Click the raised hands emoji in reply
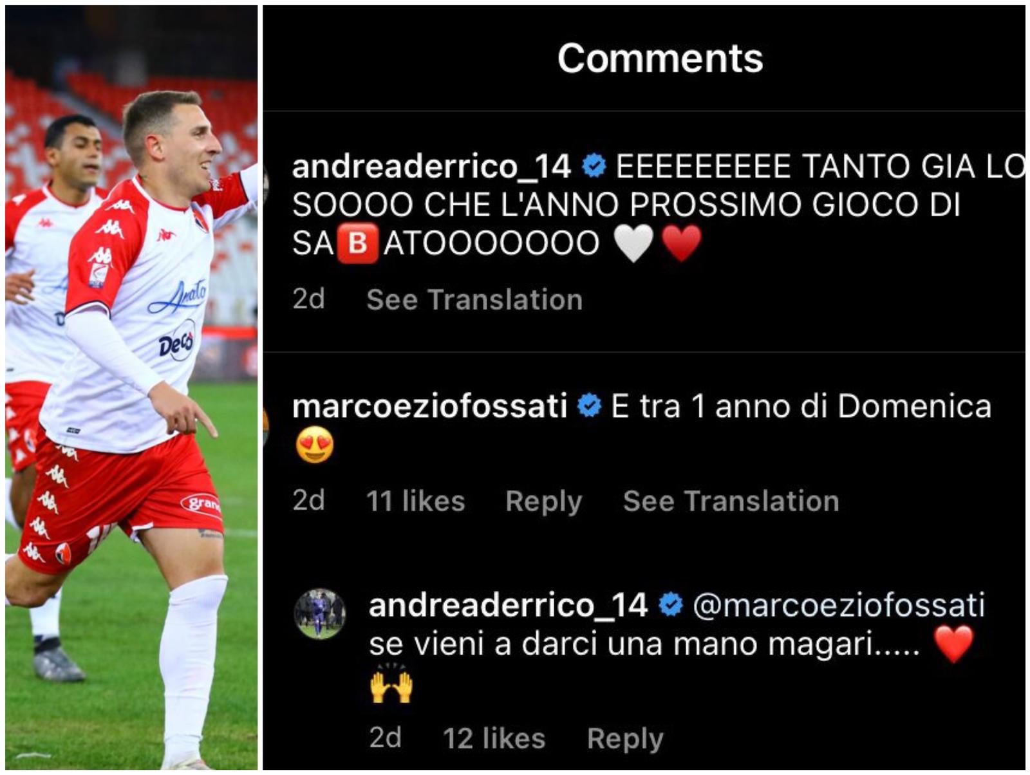This screenshot has width=1030, height=775. pyautogui.click(x=391, y=683)
